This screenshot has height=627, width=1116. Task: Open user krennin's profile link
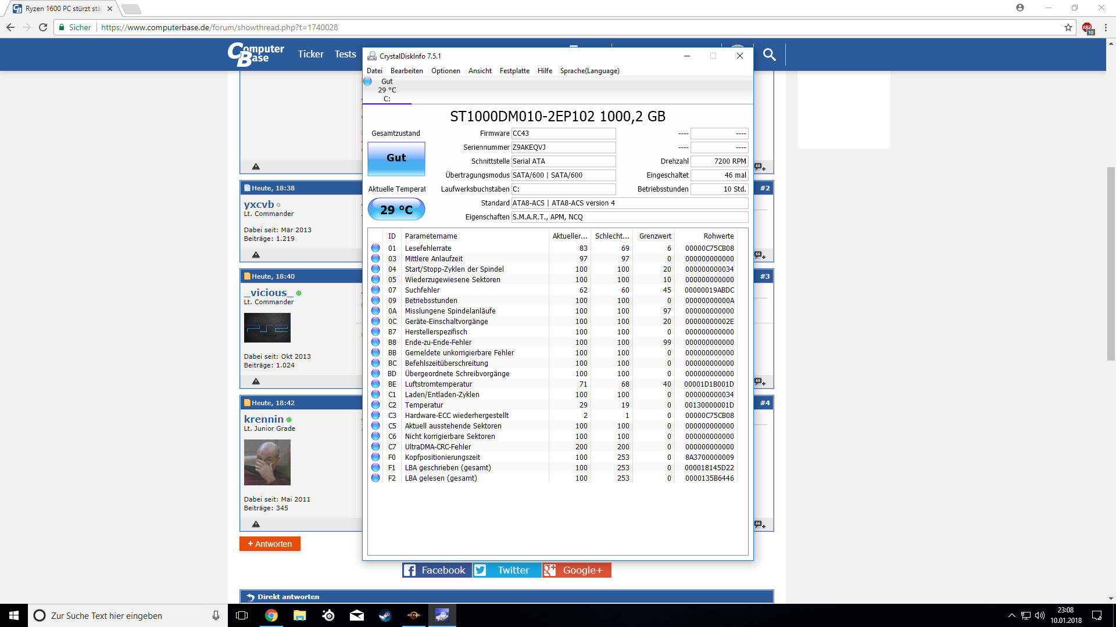pyautogui.click(x=263, y=419)
